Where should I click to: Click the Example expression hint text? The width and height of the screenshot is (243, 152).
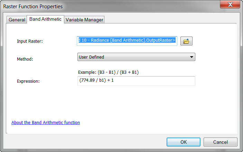tap(109, 72)
